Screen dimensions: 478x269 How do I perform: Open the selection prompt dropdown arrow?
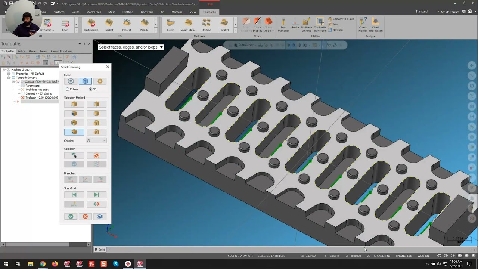click(x=161, y=47)
